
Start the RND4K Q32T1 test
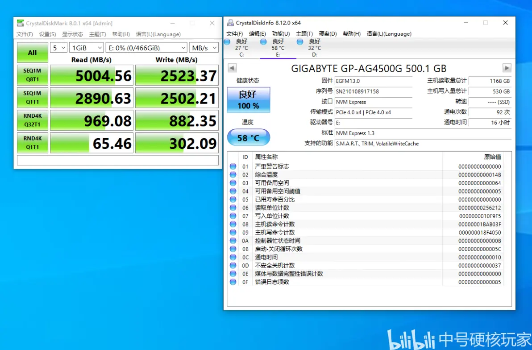(33, 120)
